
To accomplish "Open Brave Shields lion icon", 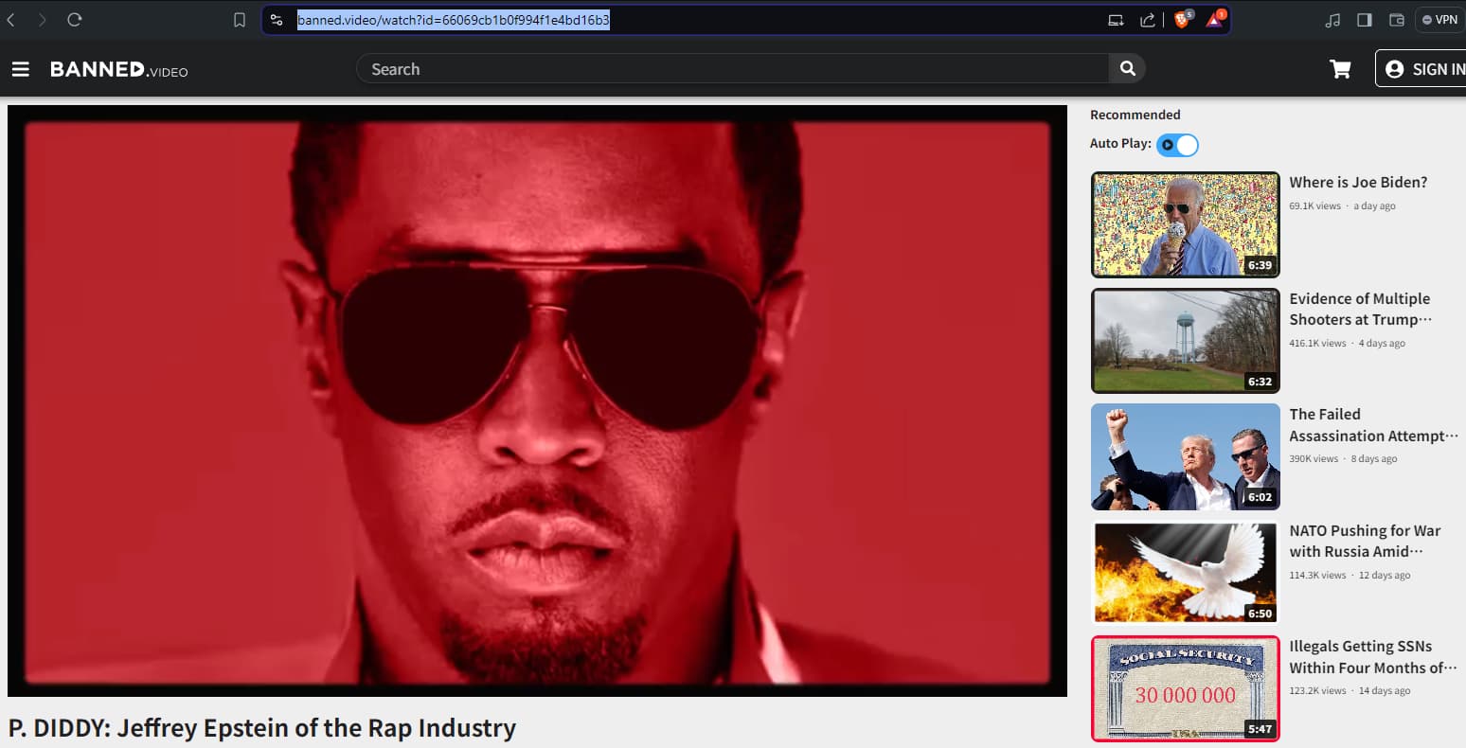I will [1183, 19].
